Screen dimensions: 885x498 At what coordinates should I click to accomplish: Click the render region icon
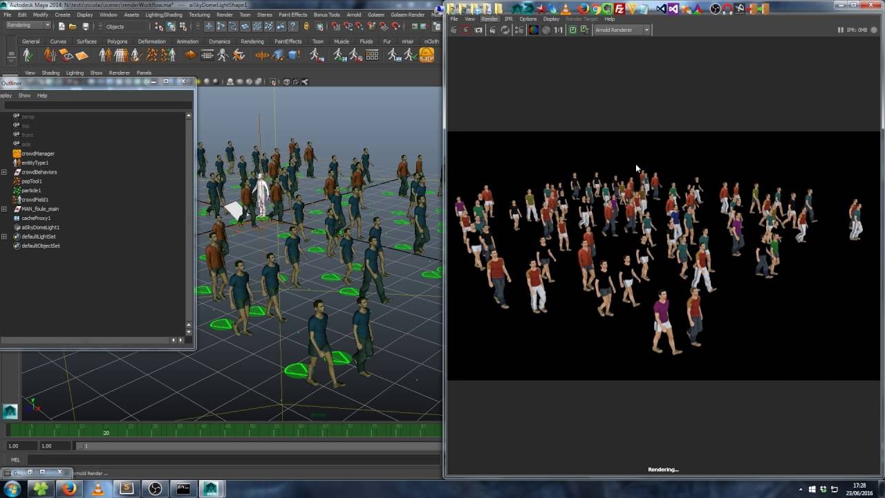pyautogui.click(x=466, y=30)
